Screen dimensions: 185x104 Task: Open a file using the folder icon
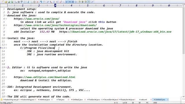6,2
